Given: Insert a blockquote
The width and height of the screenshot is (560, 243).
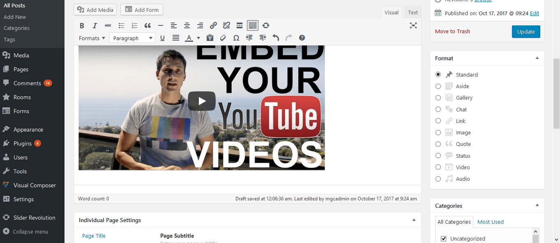Looking at the screenshot, I should 147,25.
